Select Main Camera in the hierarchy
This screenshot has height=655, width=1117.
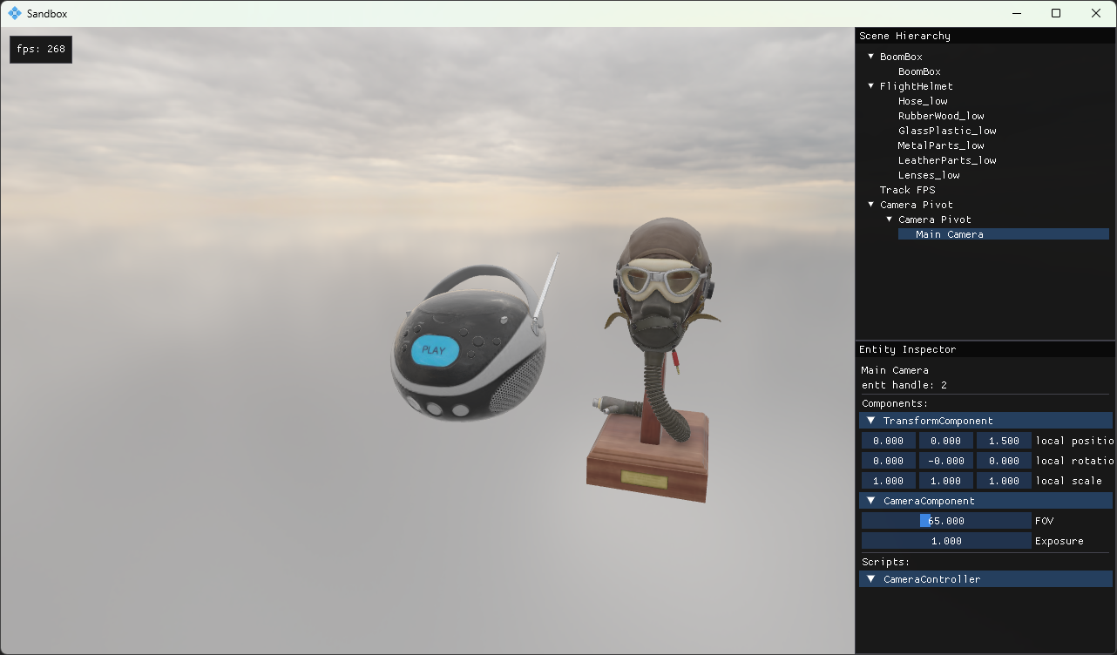tap(1005, 234)
